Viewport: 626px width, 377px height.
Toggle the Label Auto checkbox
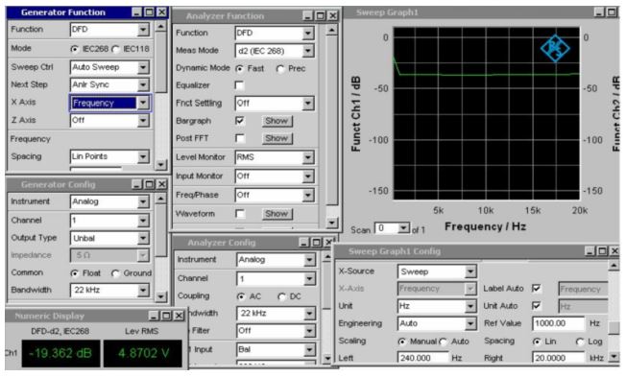pos(537,288)
